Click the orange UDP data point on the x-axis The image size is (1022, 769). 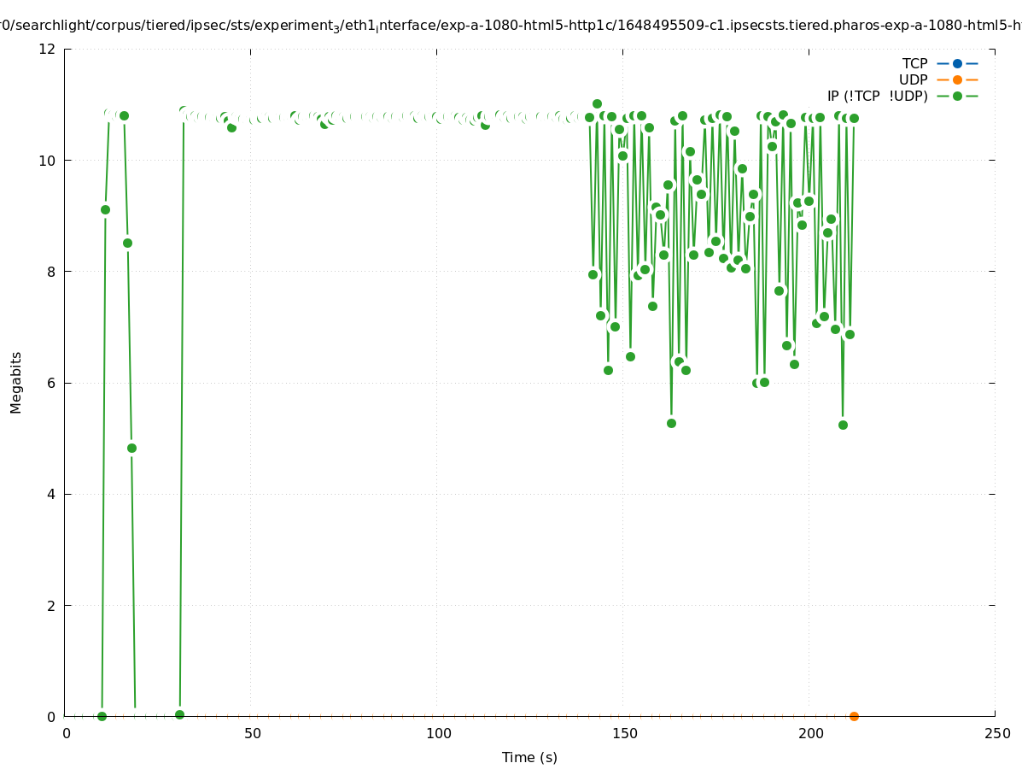(x=854, y=716)
